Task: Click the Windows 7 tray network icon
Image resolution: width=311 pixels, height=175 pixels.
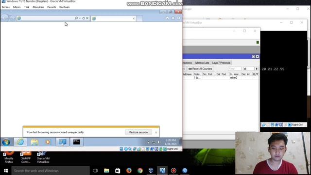Action: pos(154,142)
